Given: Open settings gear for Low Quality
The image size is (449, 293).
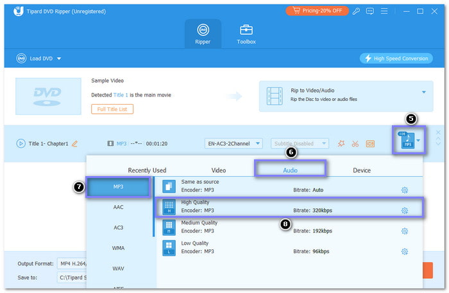Looking at the screenshot, I should point(404,252).
